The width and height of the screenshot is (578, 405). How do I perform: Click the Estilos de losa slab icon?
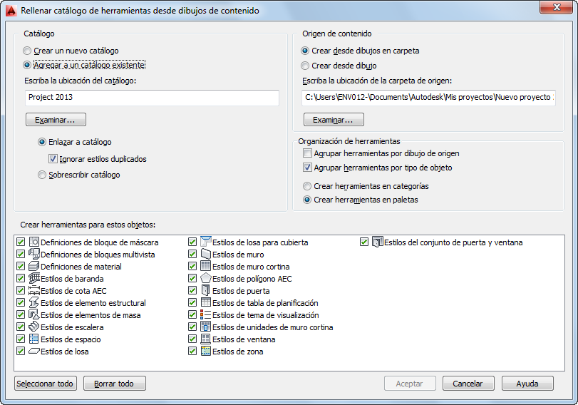(x=33, y=352)
